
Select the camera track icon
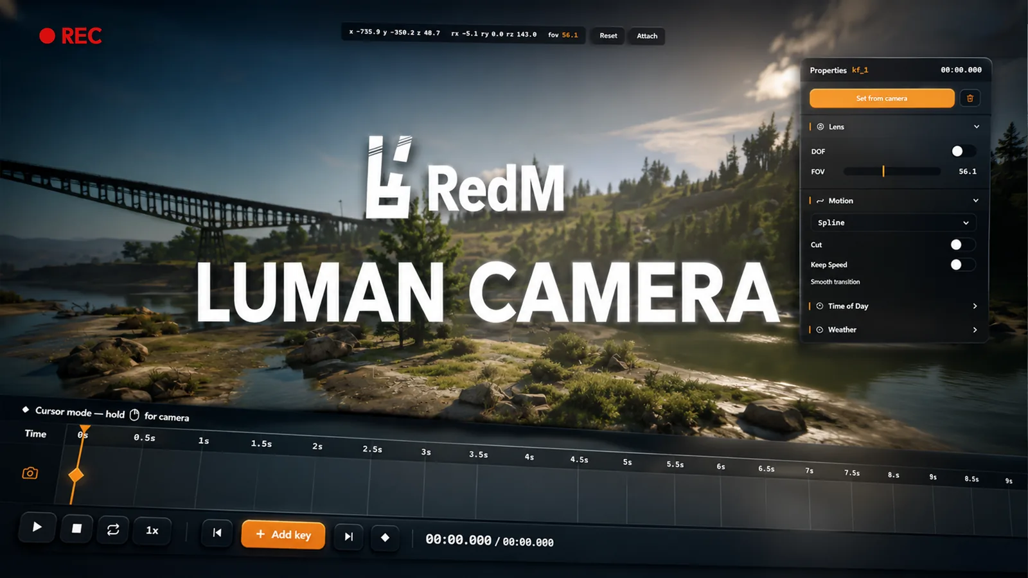[x=30, y=473]
